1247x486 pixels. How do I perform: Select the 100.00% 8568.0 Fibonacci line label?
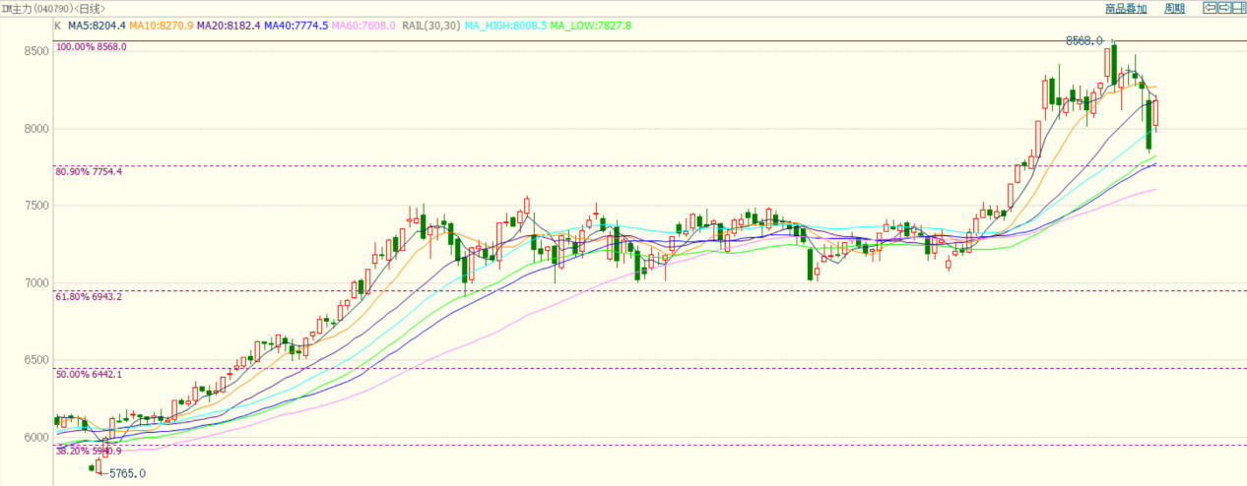[92, 46]
